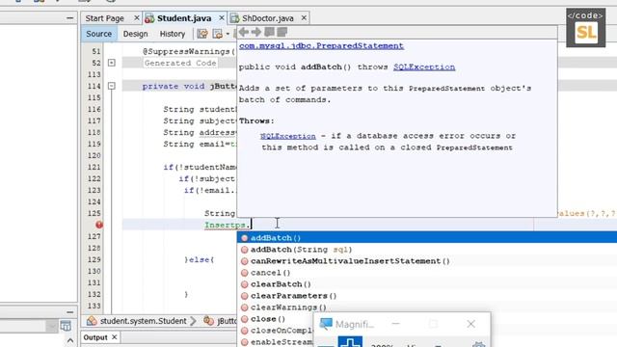The width and height of the screenshot is (617, 347).
Task: Click the third icon in Javadoc popup toolbar
Action: click(269, 32)
